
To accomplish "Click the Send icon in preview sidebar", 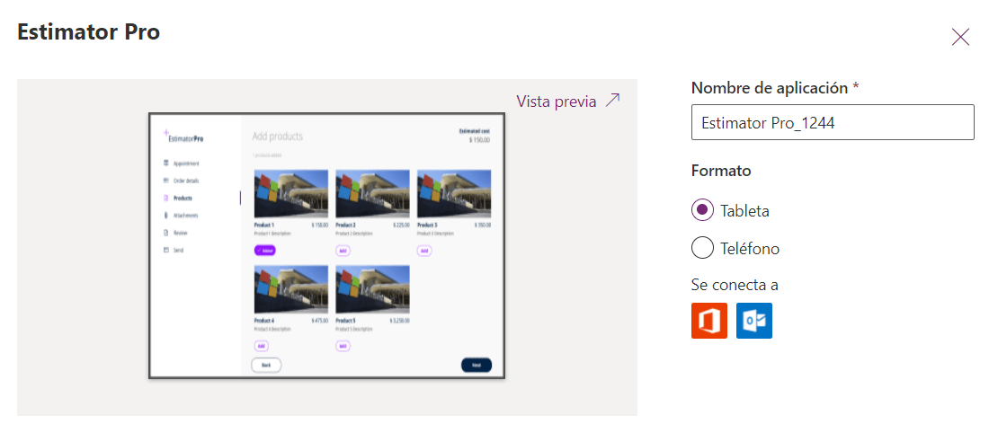I will pos(166,250).
